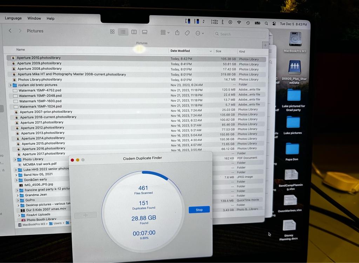Open the Help menu
Image resolution: width=359 pixels, height=263 pixels.
(x=50, y=19)
